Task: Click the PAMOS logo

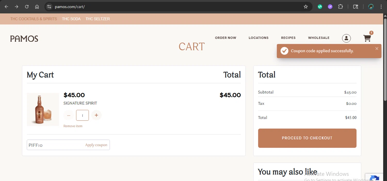Action: click(24, 39)
